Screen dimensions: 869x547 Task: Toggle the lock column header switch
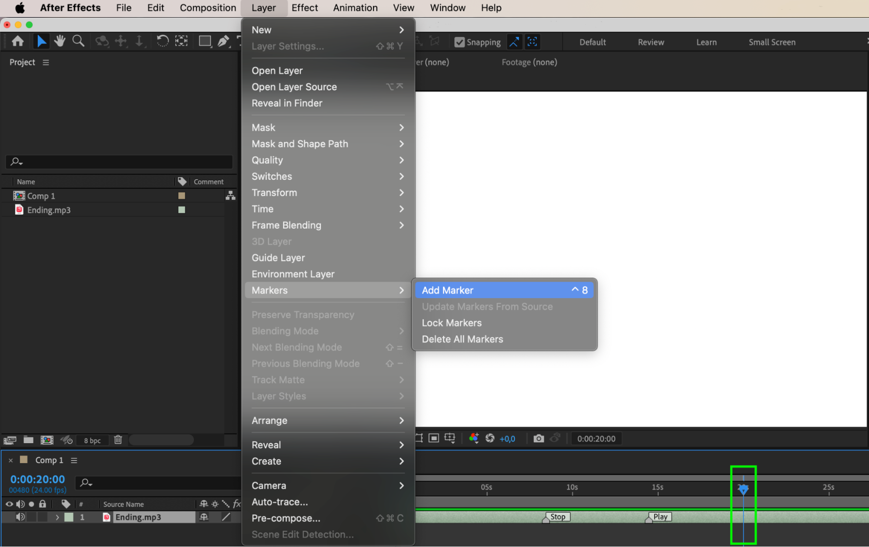[x=42, y=504]
